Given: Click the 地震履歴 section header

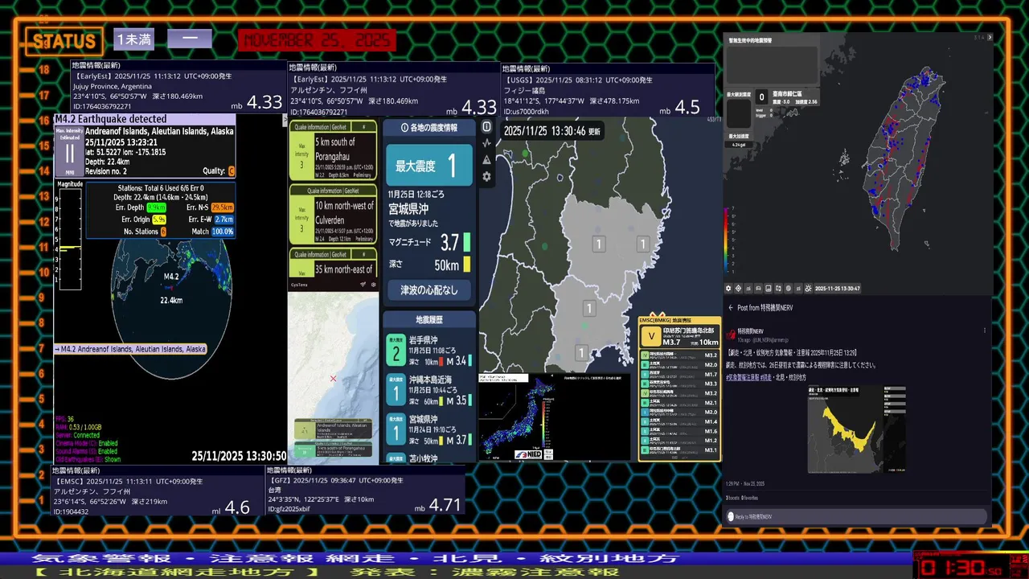Looking at the screenshot, I should pos(429,319).
